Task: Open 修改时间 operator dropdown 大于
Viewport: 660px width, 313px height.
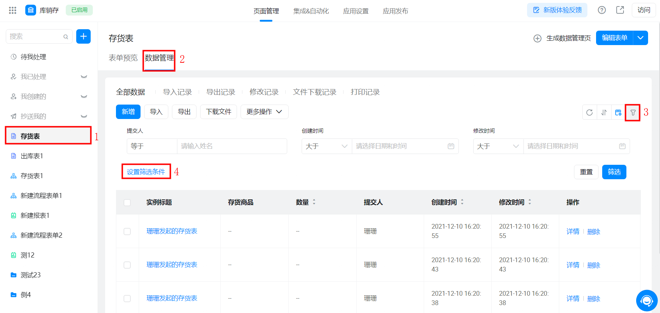Action: pyautogui.click(x=499, y=146)
